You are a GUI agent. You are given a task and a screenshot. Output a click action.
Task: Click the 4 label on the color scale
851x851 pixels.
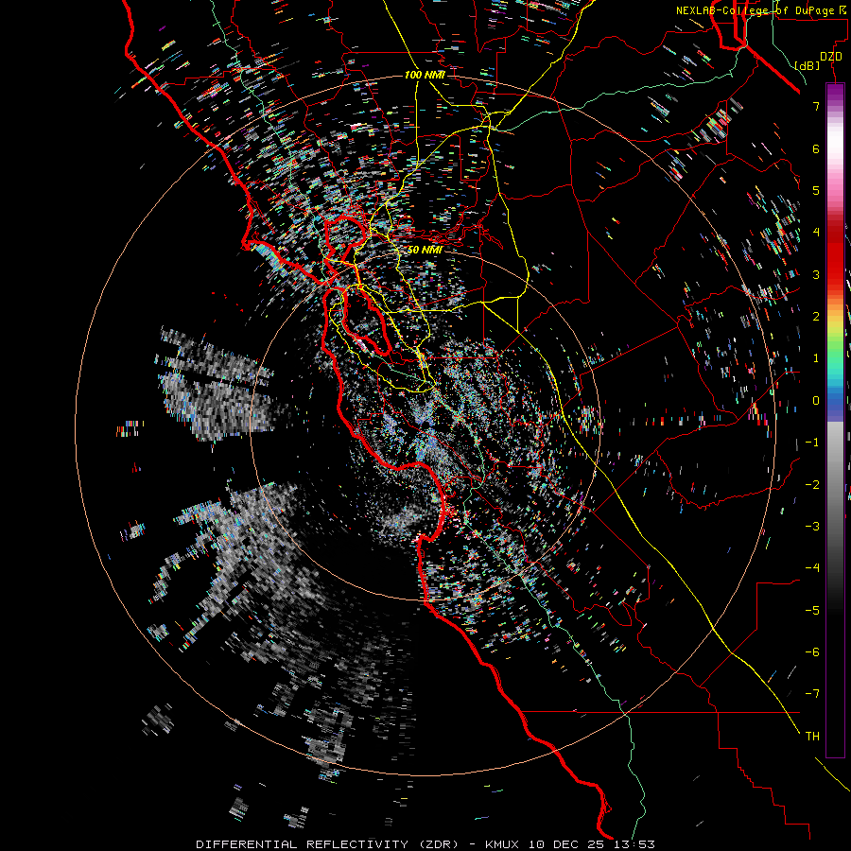816,233
